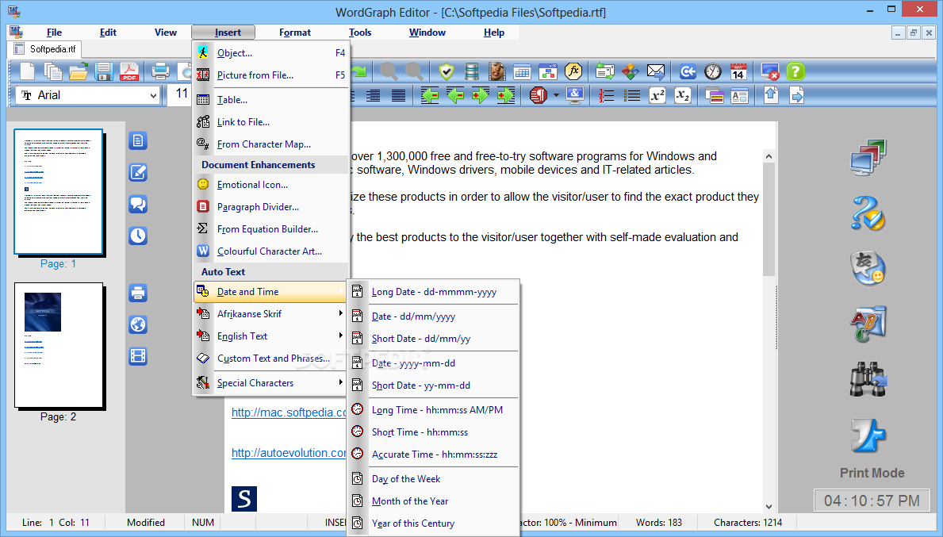943x537 pixels.
Task: Open the dropdown arrow beside stop-sign icon
Action: tap(556, 95)
